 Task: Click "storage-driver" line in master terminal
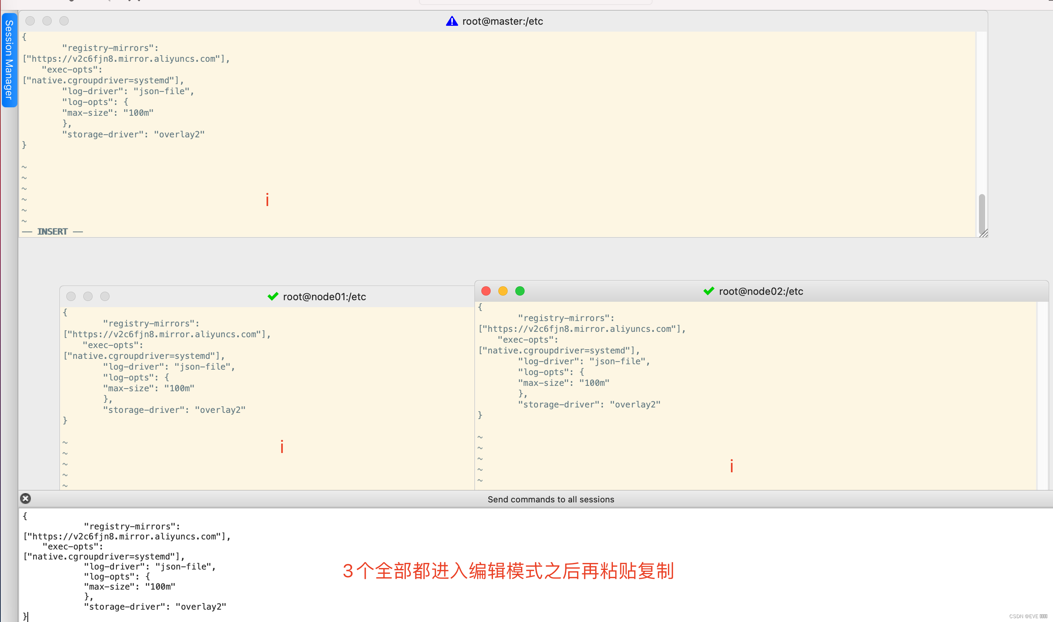[x=133, y=135]
